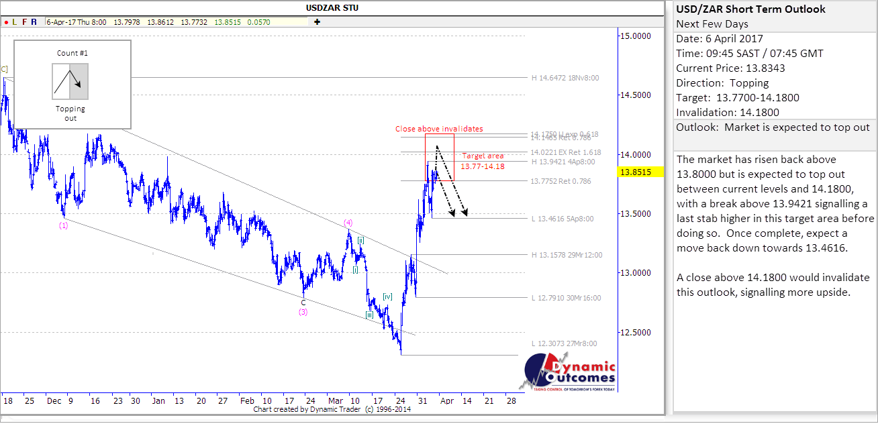Click the 'Target area' red label
878x432 pixels.
tap(483, 156)
